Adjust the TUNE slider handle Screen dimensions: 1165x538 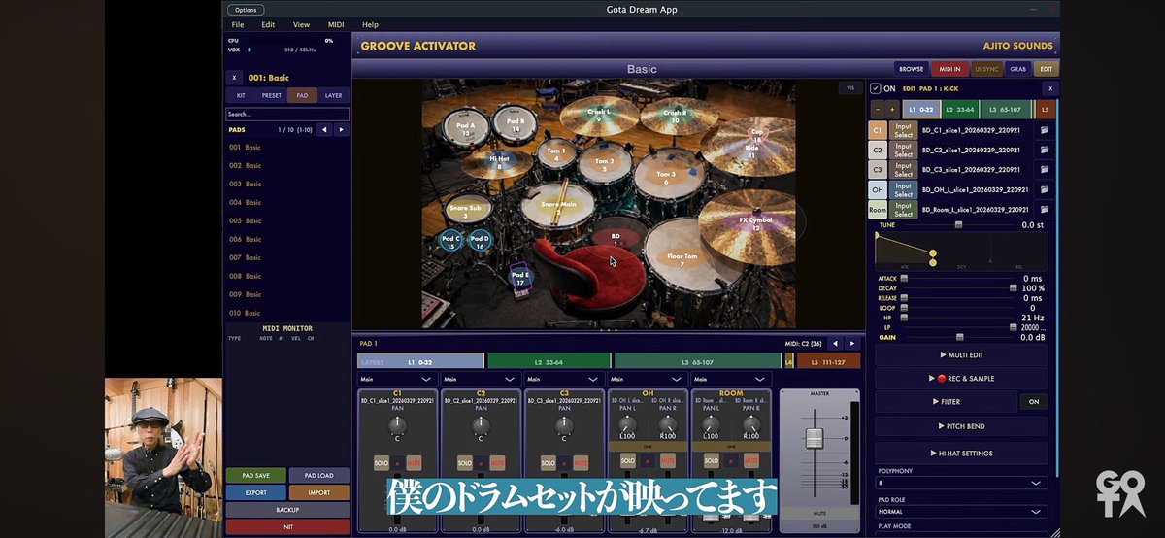tap(959, 224)
